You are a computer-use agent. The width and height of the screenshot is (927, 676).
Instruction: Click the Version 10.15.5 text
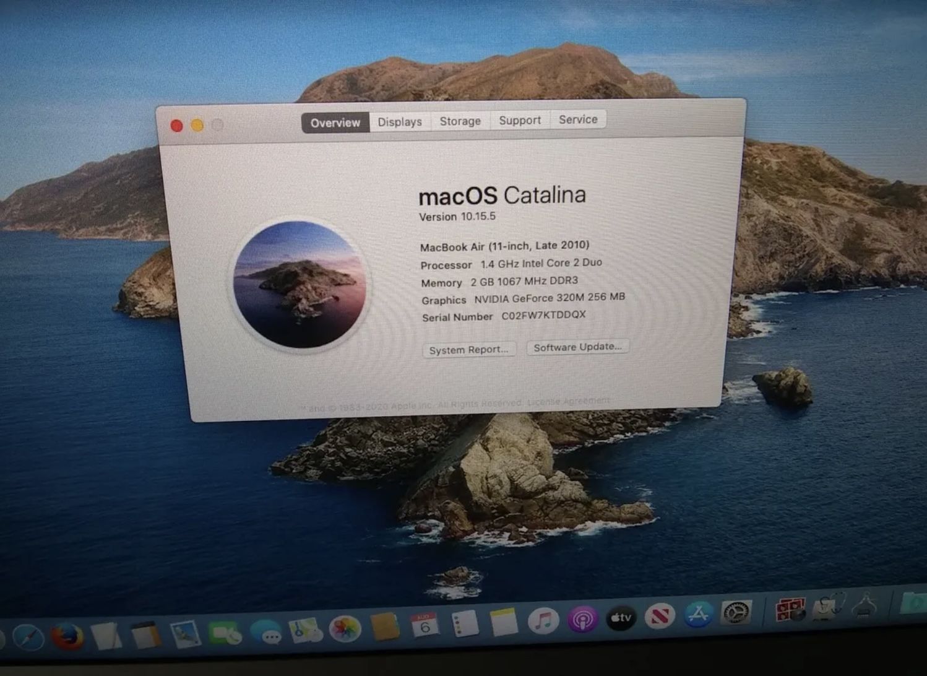pyautogui.click(x=457, y=217)
